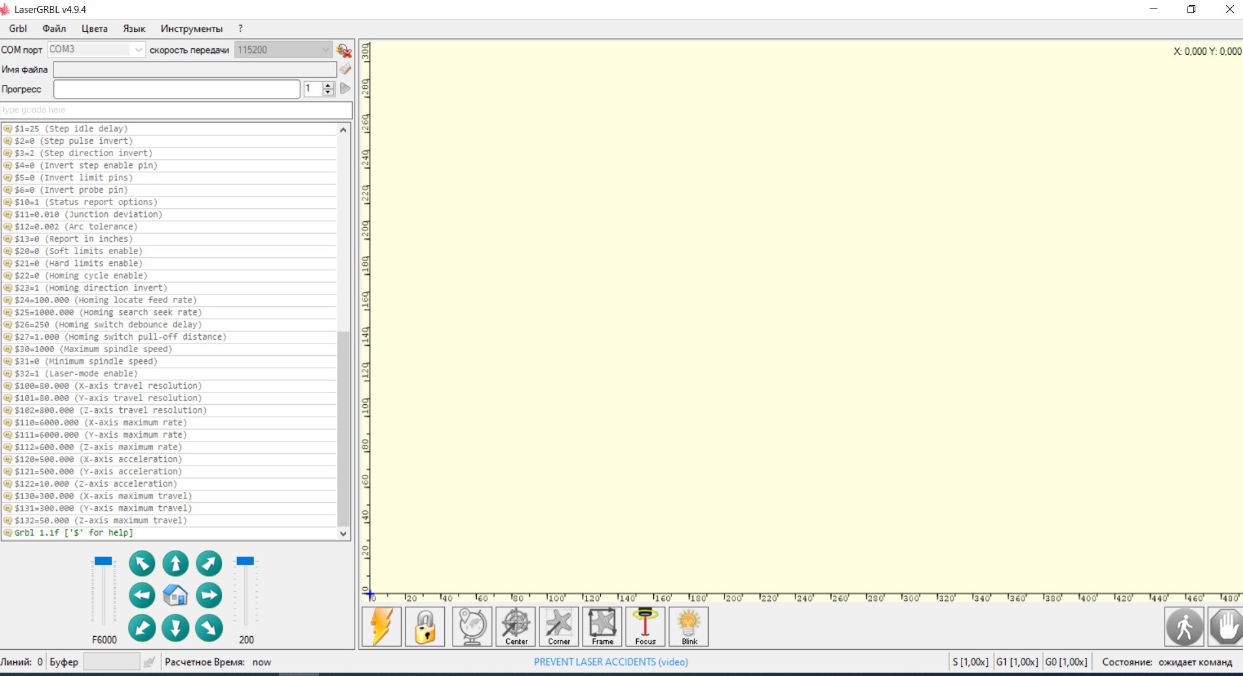Viewport: 1243px width, 676px height.
Task: Select the Grbl 1.1f ['$' for help] line
Action: [169, 533]
